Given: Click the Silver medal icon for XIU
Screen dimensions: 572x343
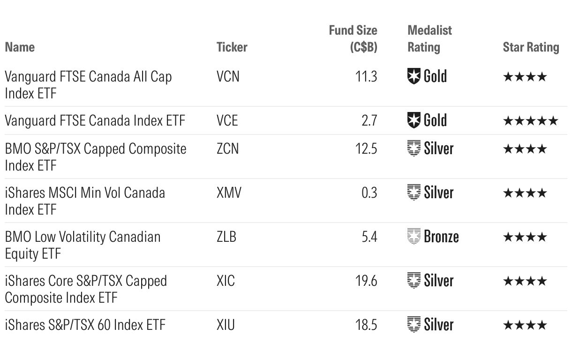Looking at the screenshot, I should (414, 325).
